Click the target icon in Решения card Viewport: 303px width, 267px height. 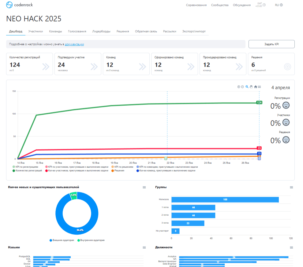287,67
